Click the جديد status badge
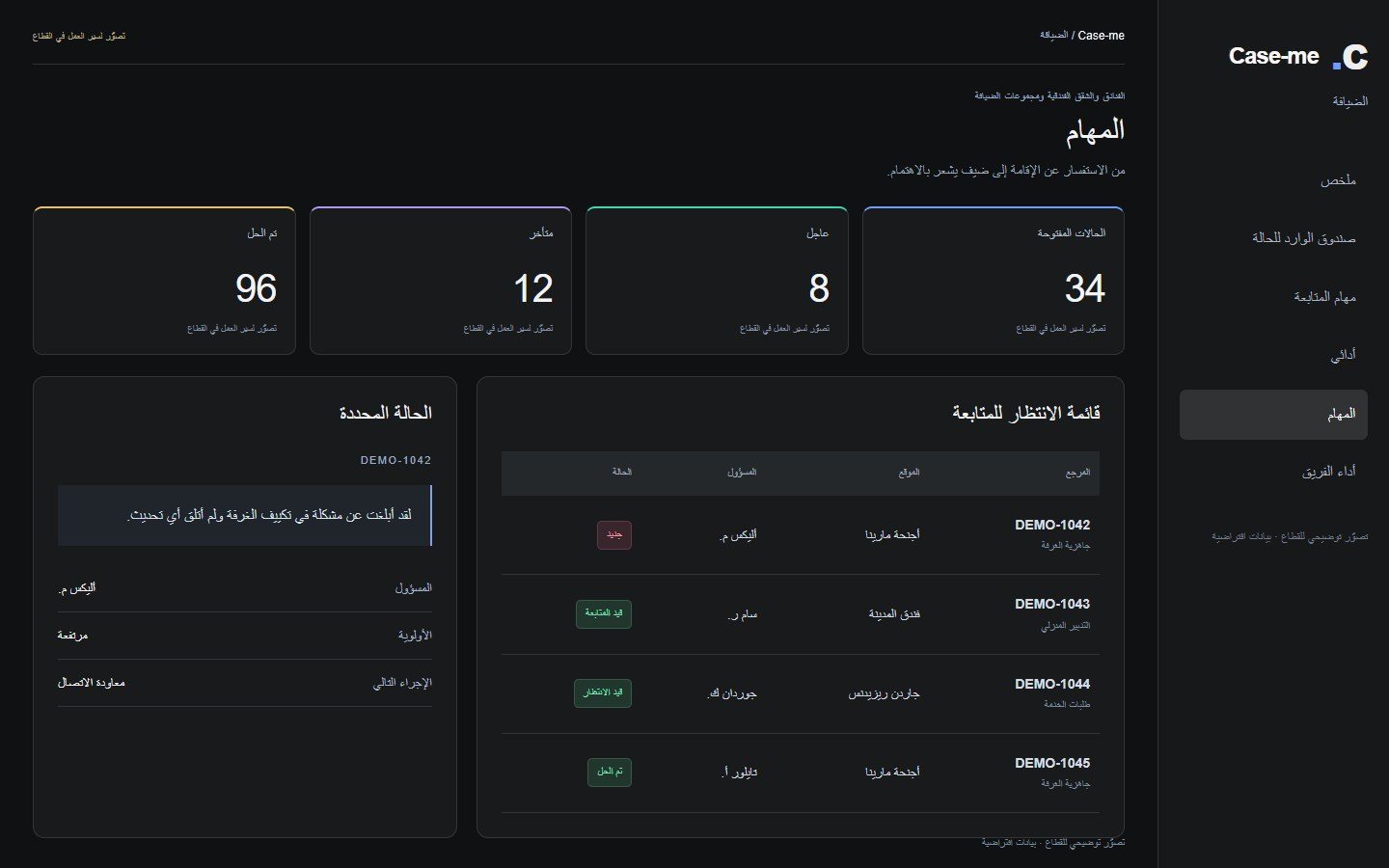Image resolution: width=1389 pixels, height=868 pixels. tap(614, 535)
